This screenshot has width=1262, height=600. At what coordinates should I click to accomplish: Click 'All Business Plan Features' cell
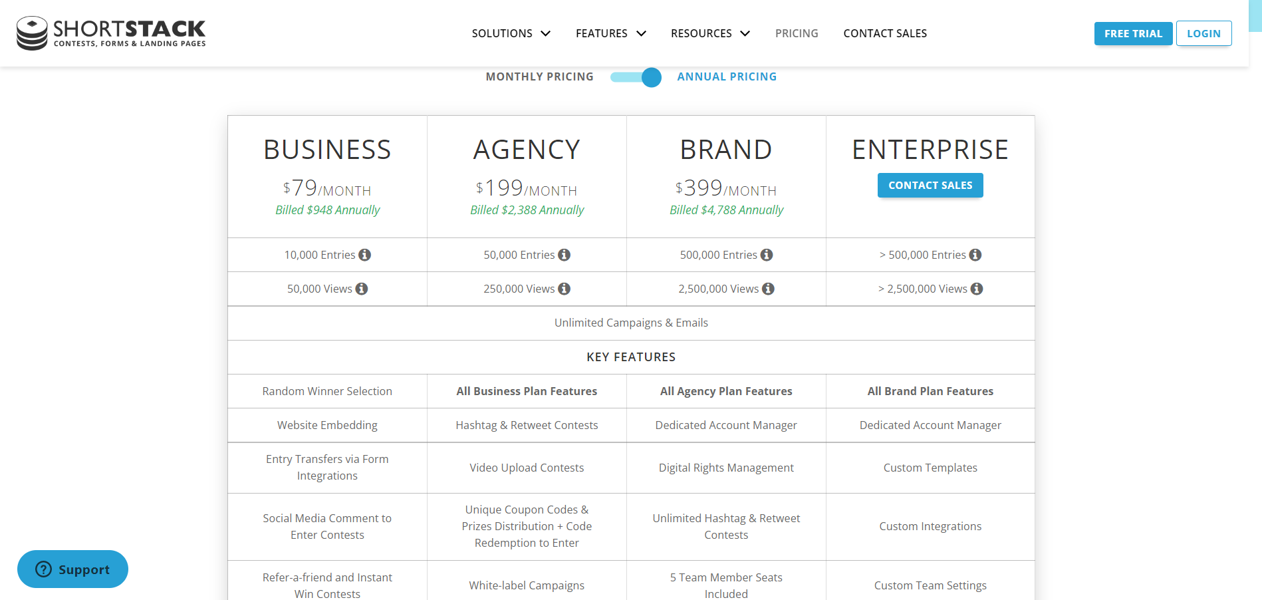(527, 391)
